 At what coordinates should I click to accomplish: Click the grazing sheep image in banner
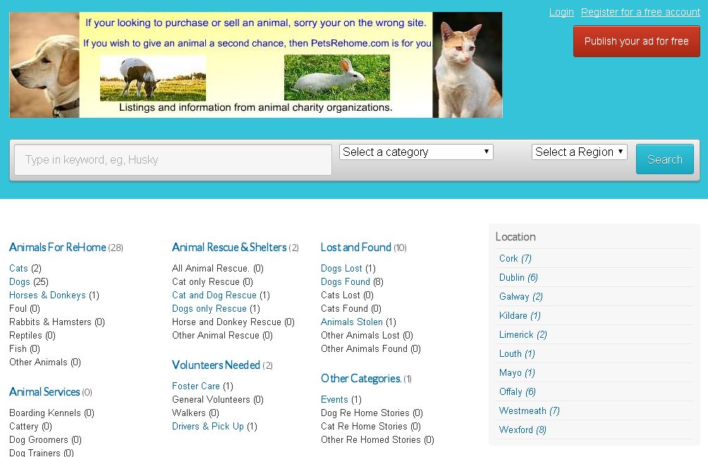[152, 78]
